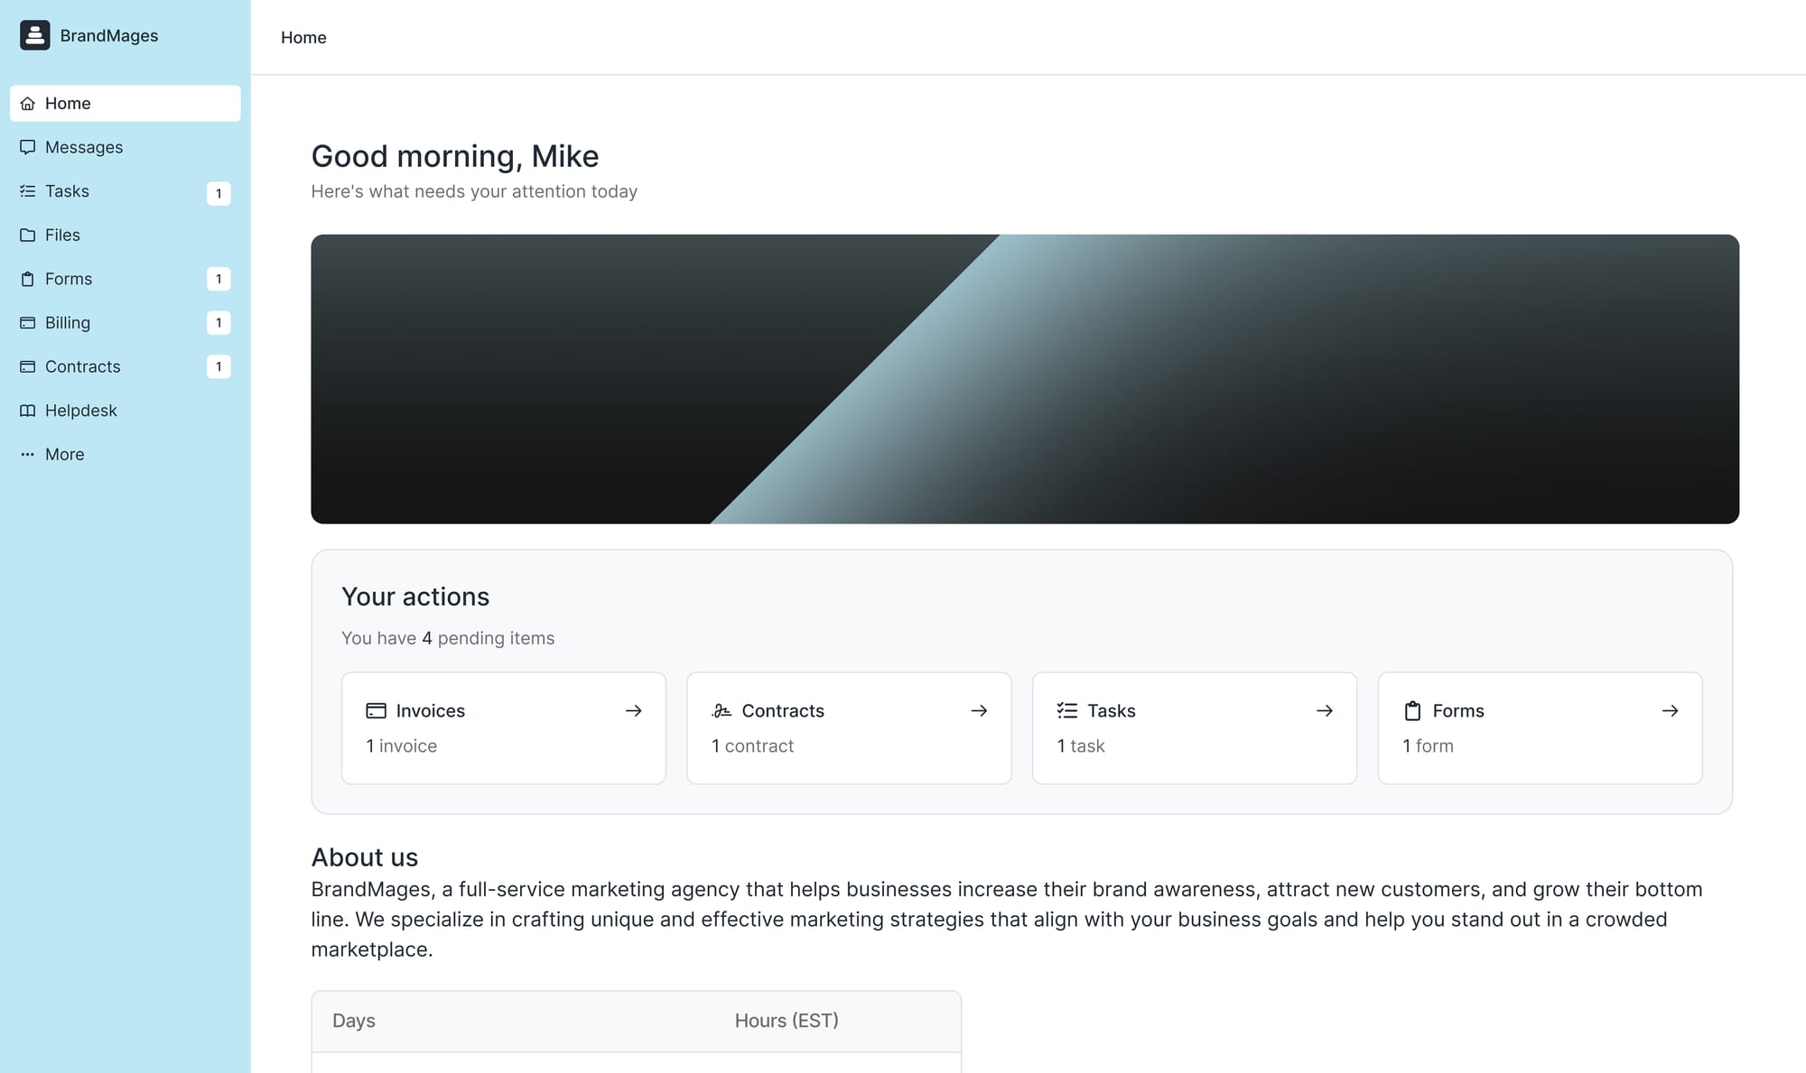Click the Home breadcrumb in header

click(303, 38)
